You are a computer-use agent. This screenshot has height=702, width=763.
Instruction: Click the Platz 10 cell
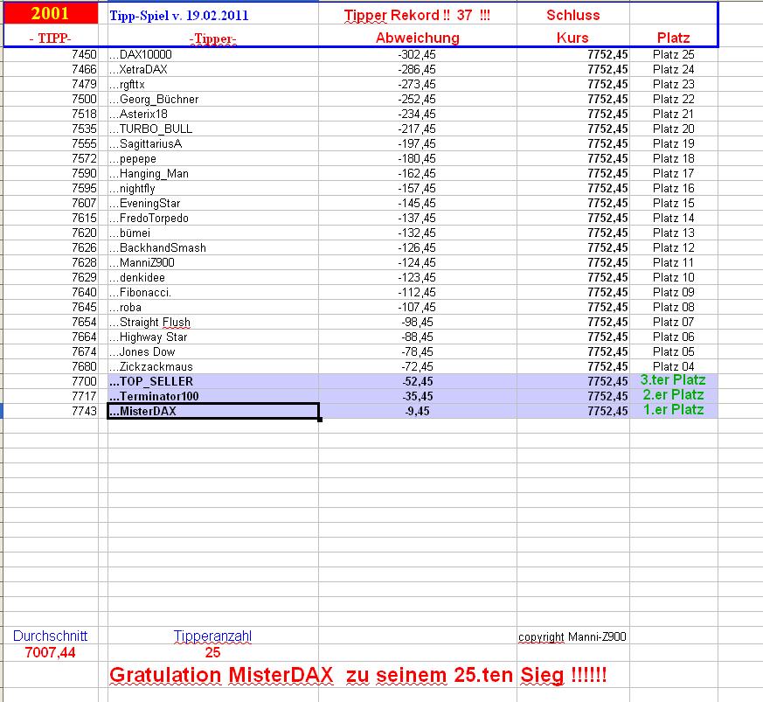pyautogui.click(x=674, y=277)
